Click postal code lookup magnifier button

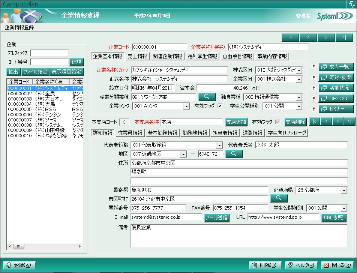pyautogui.click(x=234, y=154)
